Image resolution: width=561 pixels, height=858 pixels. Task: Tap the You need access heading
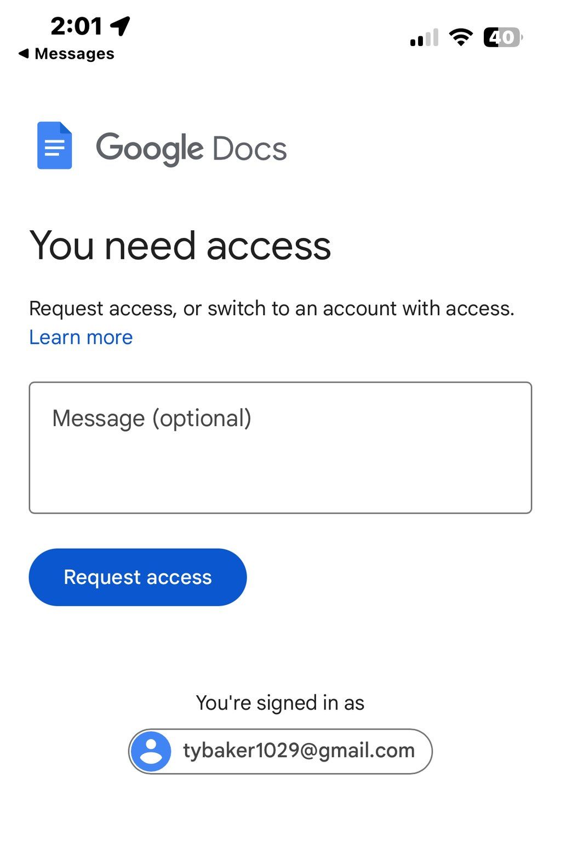click(x=180, y=246)
